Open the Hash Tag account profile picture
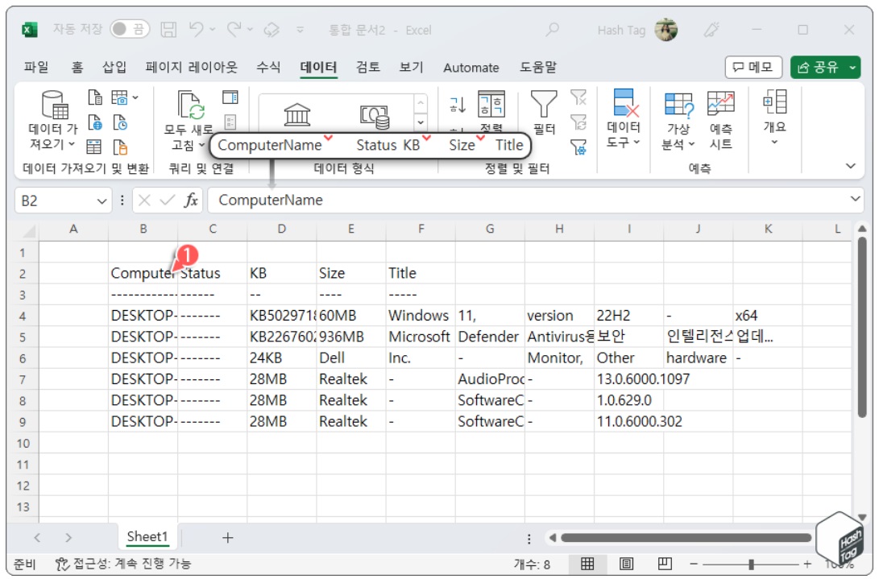The width and height of the screenshot is (879, 579). 666,29
